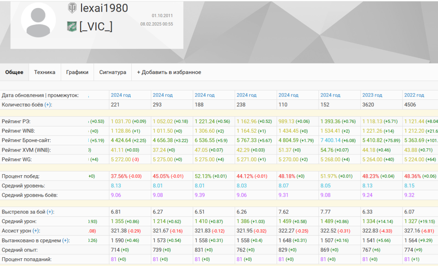Go to the Сигнатура tab
The width and height of the screenshot is (438, 266).
pyautogui.click(x=113, y=72)
